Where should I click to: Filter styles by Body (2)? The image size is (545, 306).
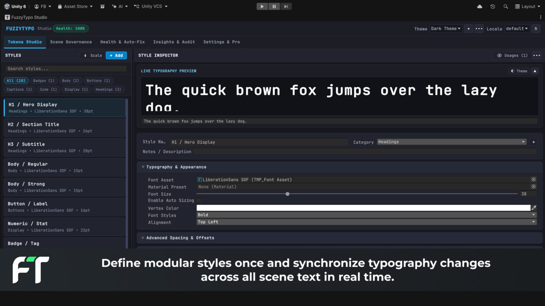(x=70, y=81)
